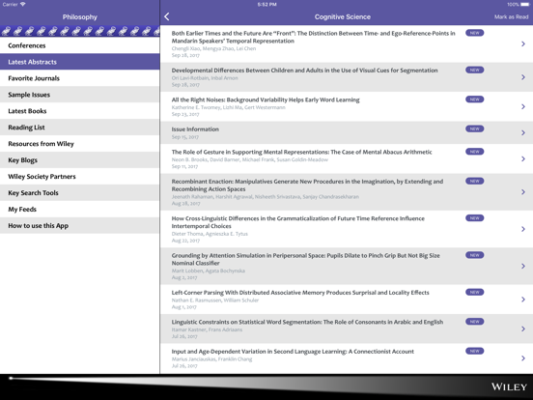533x400 pixels.
Task: Open chevron for Recombinant Enaction article
Action: tap(523, 192)
